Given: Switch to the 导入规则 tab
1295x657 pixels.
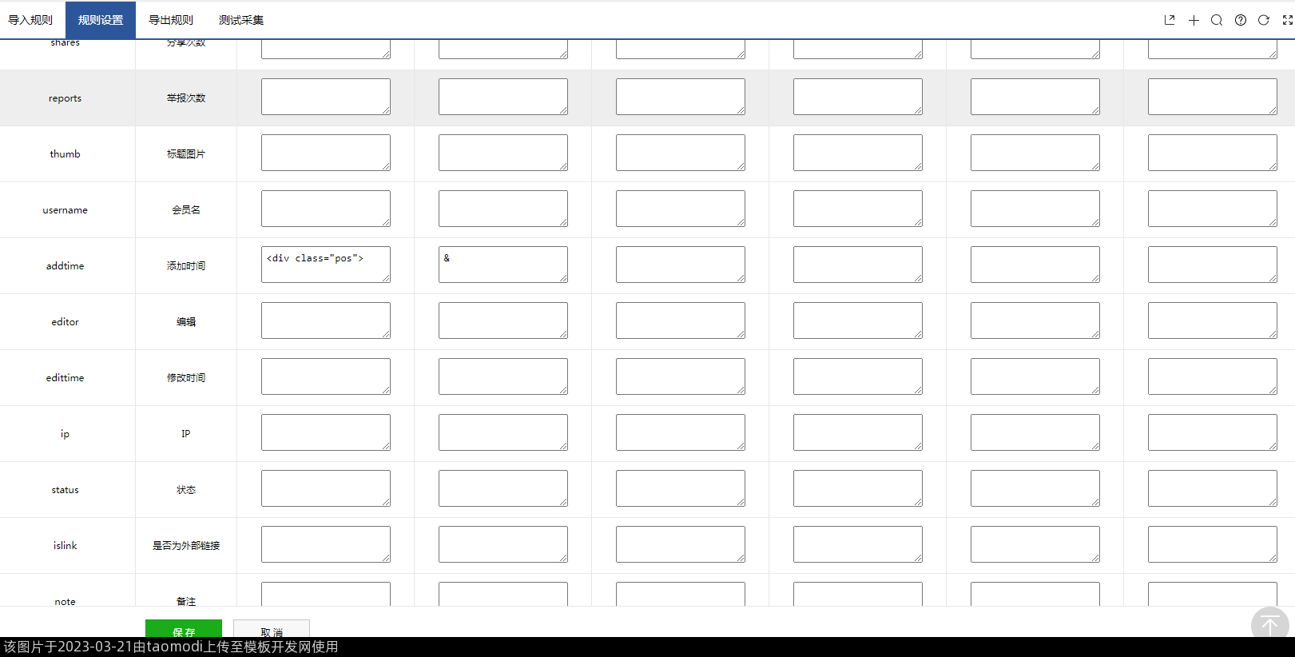Looking at the screenshot, I should click(x=30, y=20).
